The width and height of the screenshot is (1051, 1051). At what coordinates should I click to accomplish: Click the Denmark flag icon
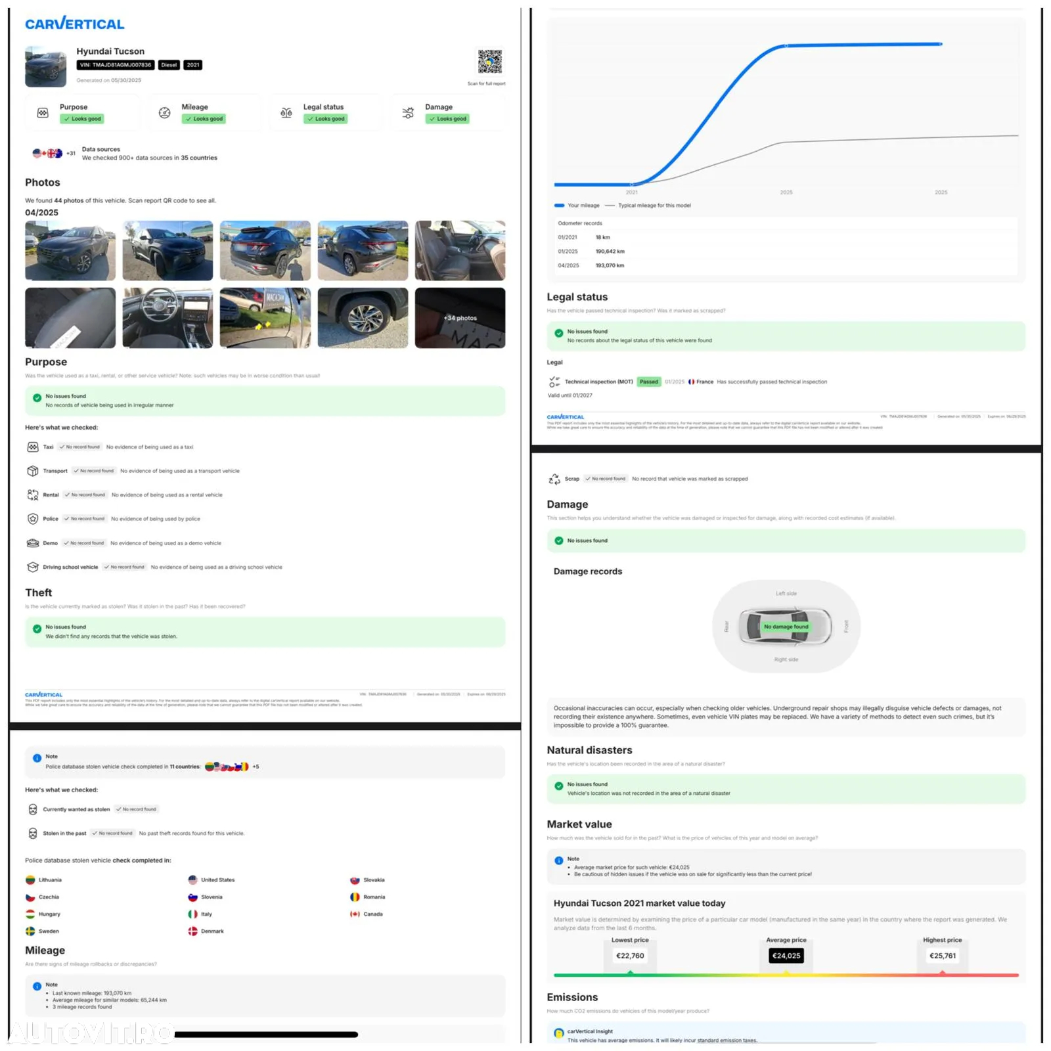point(192,931)
